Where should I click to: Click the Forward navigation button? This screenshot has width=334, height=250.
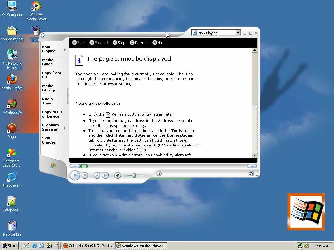click(99, 43)
